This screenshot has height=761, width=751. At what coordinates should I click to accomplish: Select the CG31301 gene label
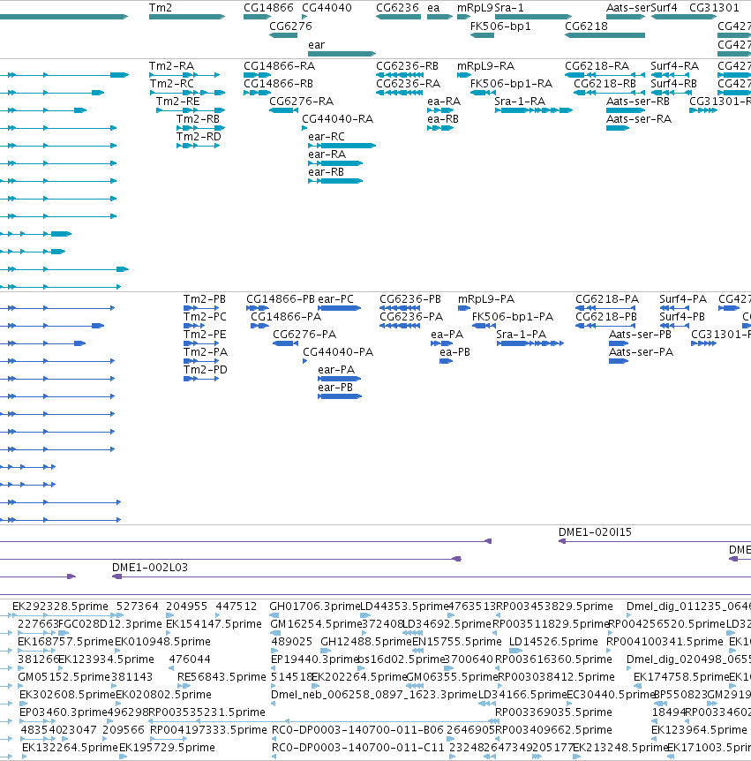pyautogui.click(x=714, y=8)
